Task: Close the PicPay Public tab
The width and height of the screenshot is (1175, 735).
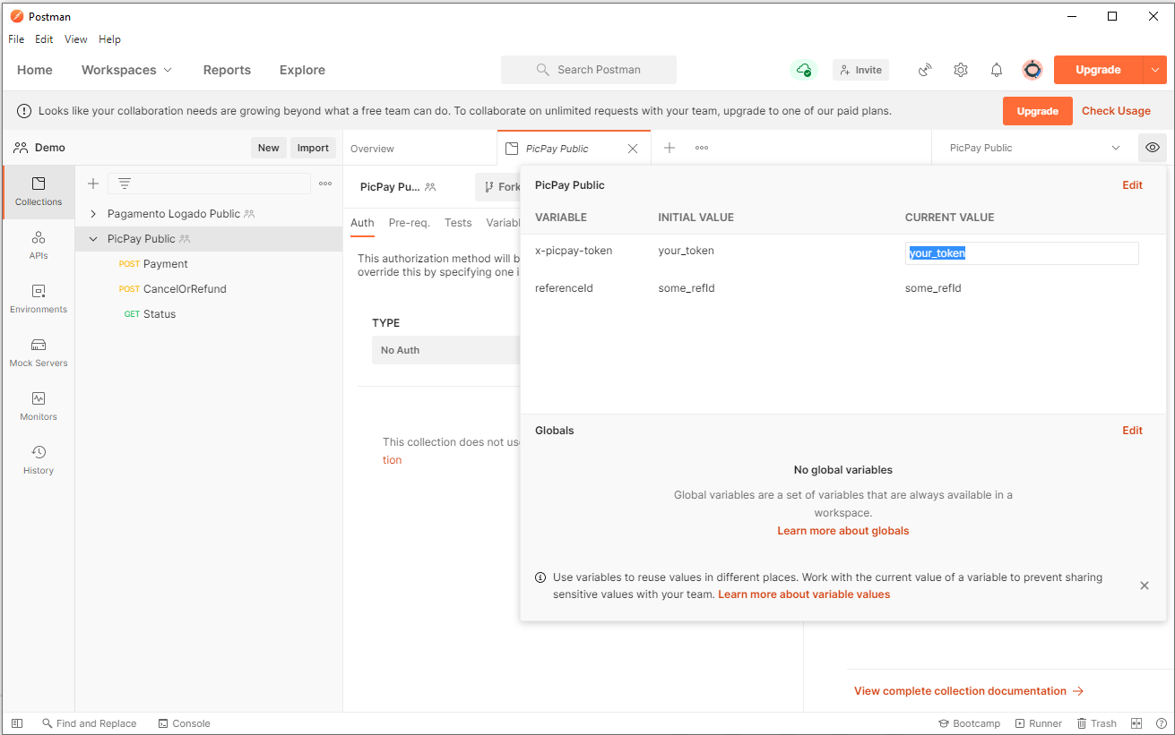Action: 633,149
